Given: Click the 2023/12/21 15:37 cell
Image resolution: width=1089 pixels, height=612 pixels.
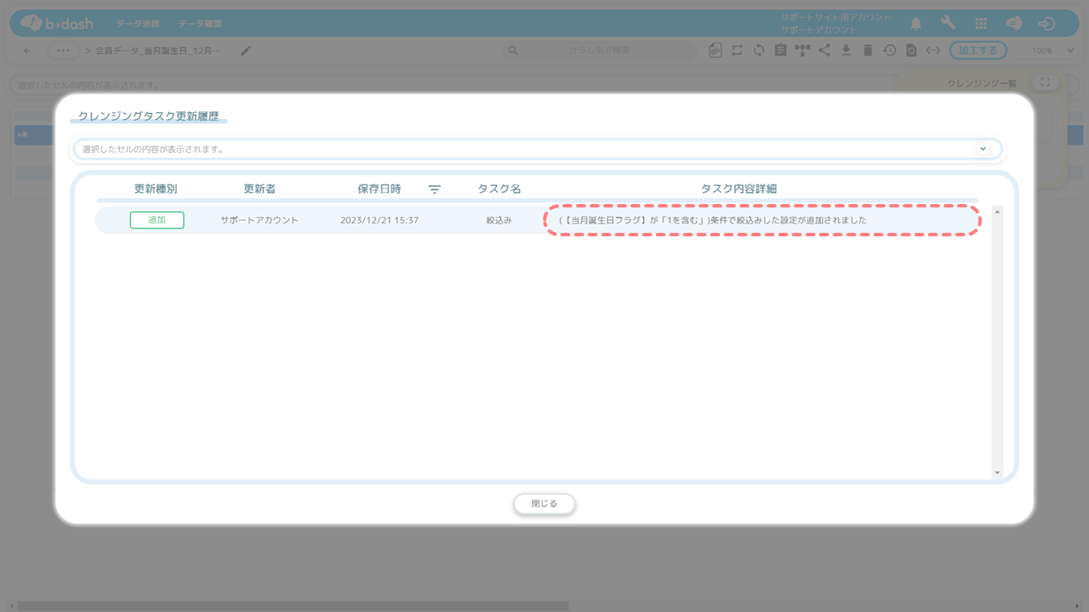Looking at the screenshot, I should click(x=379, y=220).
